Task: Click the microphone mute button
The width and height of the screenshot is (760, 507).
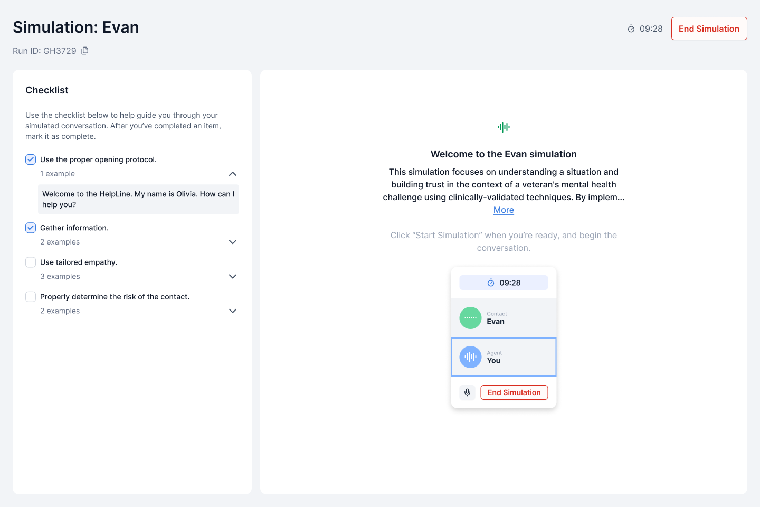Action: coord(467,392)
